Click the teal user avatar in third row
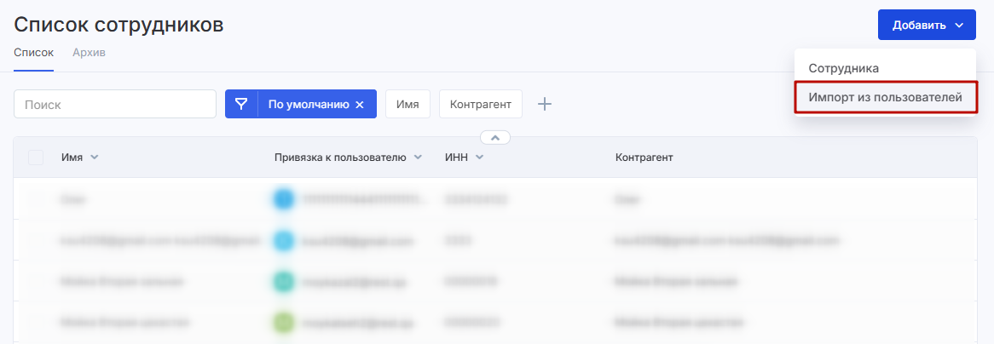 (x=283, y=280)
